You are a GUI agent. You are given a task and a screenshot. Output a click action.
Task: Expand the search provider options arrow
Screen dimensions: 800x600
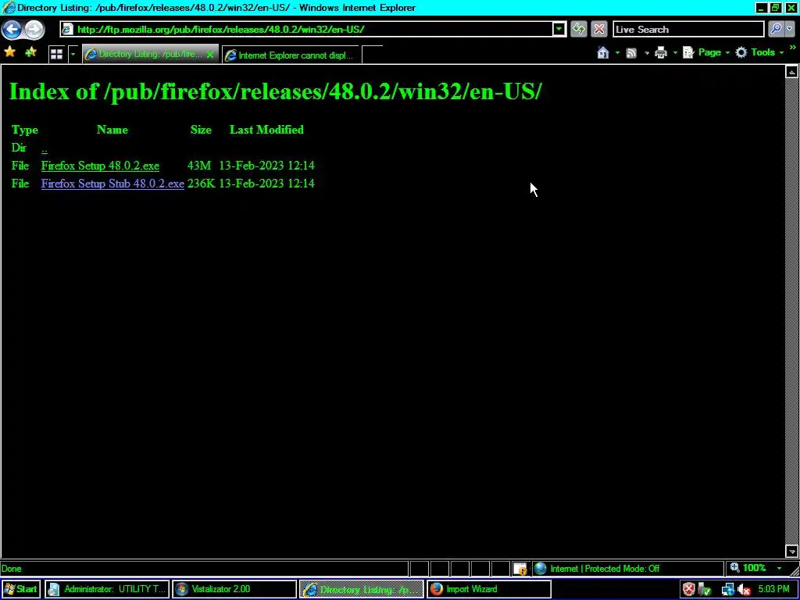click(791, 29)
